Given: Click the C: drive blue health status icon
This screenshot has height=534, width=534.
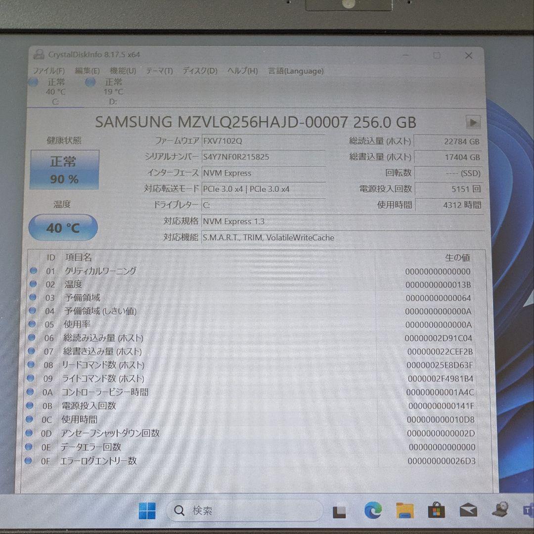Looking at the screenshot, I should (35, 83).
